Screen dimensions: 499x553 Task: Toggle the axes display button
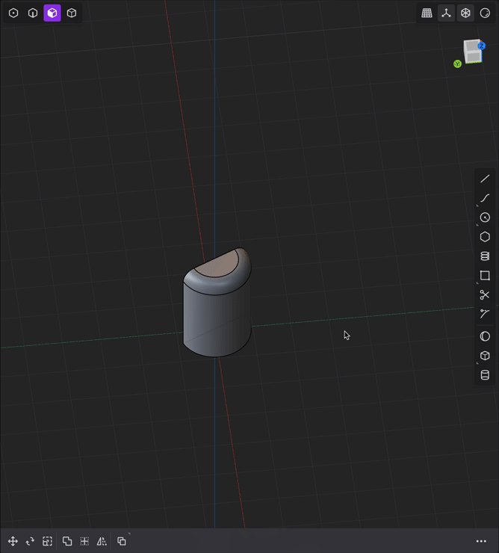point(446,13)
